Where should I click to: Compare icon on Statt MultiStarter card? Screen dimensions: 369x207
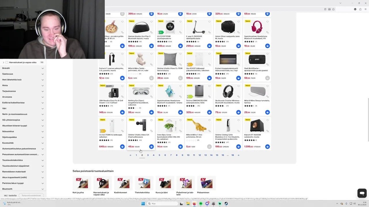pos(268,64)
